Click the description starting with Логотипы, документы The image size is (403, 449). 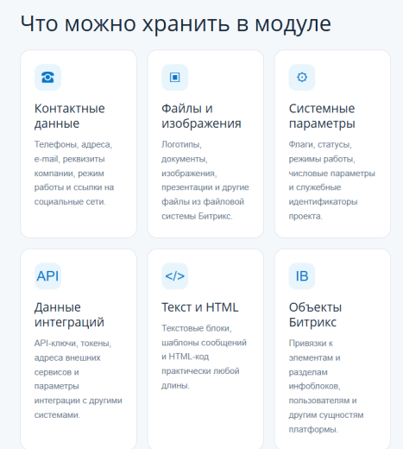click(x=205, y=180)
